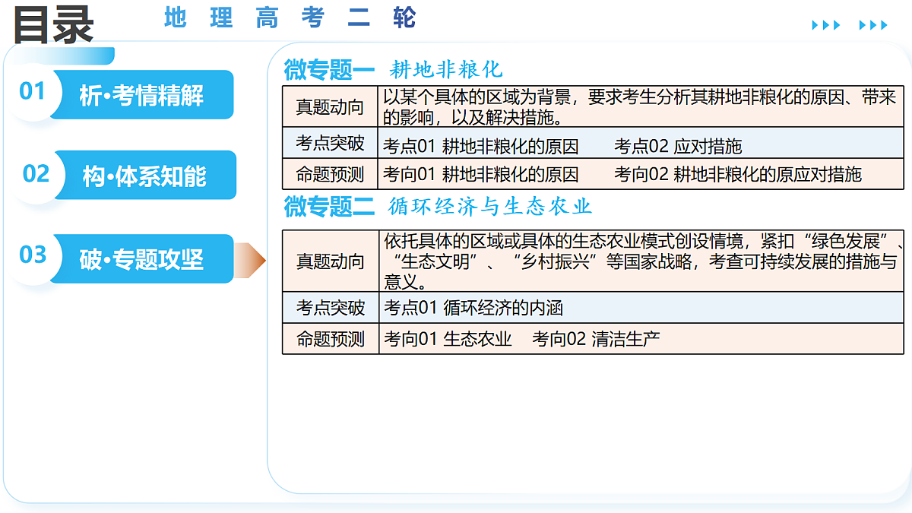Click 考点突破 cell in the 耕地非粮化 table
Screen dimensions: 912x513
pyautogui.click(x=330, y=143)
